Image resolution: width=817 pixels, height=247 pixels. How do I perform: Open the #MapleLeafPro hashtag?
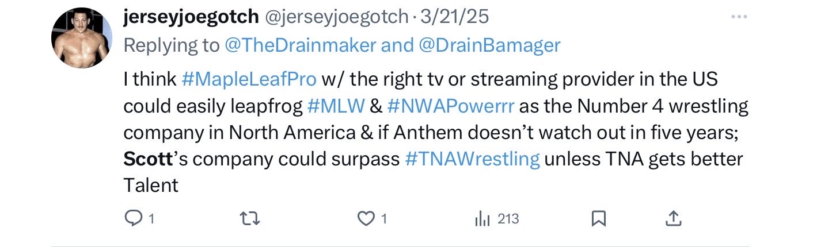coord(249,79)
